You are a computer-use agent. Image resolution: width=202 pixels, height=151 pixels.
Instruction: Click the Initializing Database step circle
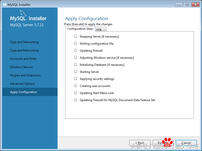point(75,65)
